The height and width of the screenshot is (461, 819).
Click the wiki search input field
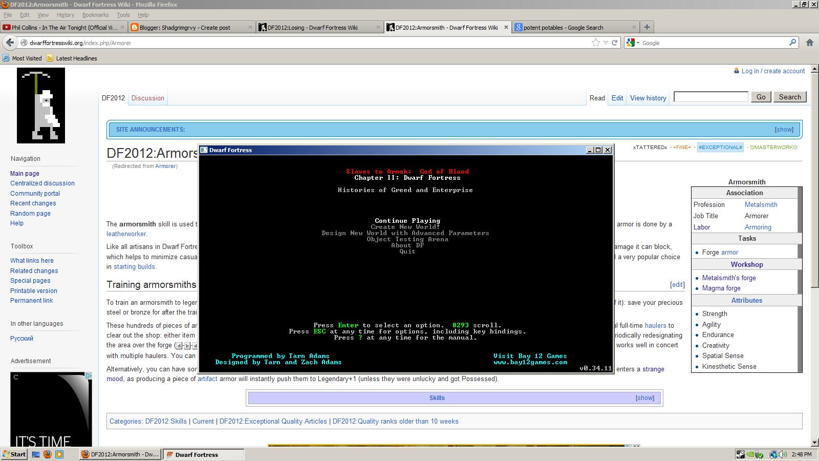pyautogui.click(x=711, y=97)
